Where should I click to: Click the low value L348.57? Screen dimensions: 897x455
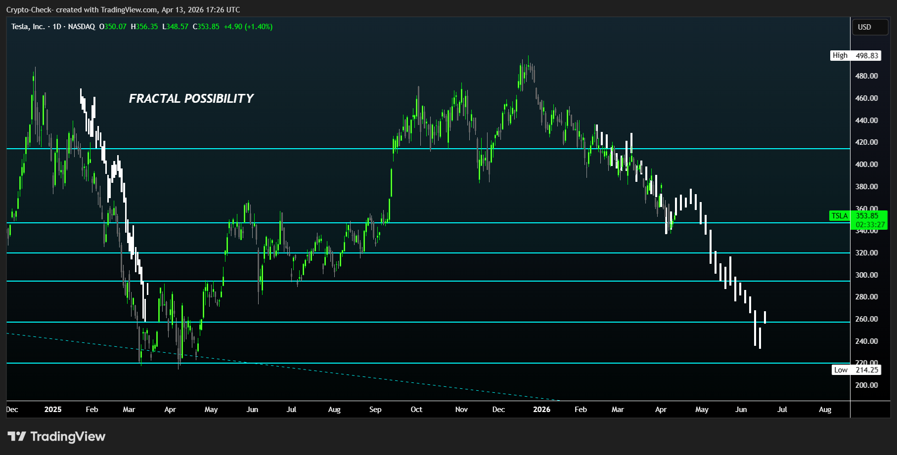pos(176,27)
